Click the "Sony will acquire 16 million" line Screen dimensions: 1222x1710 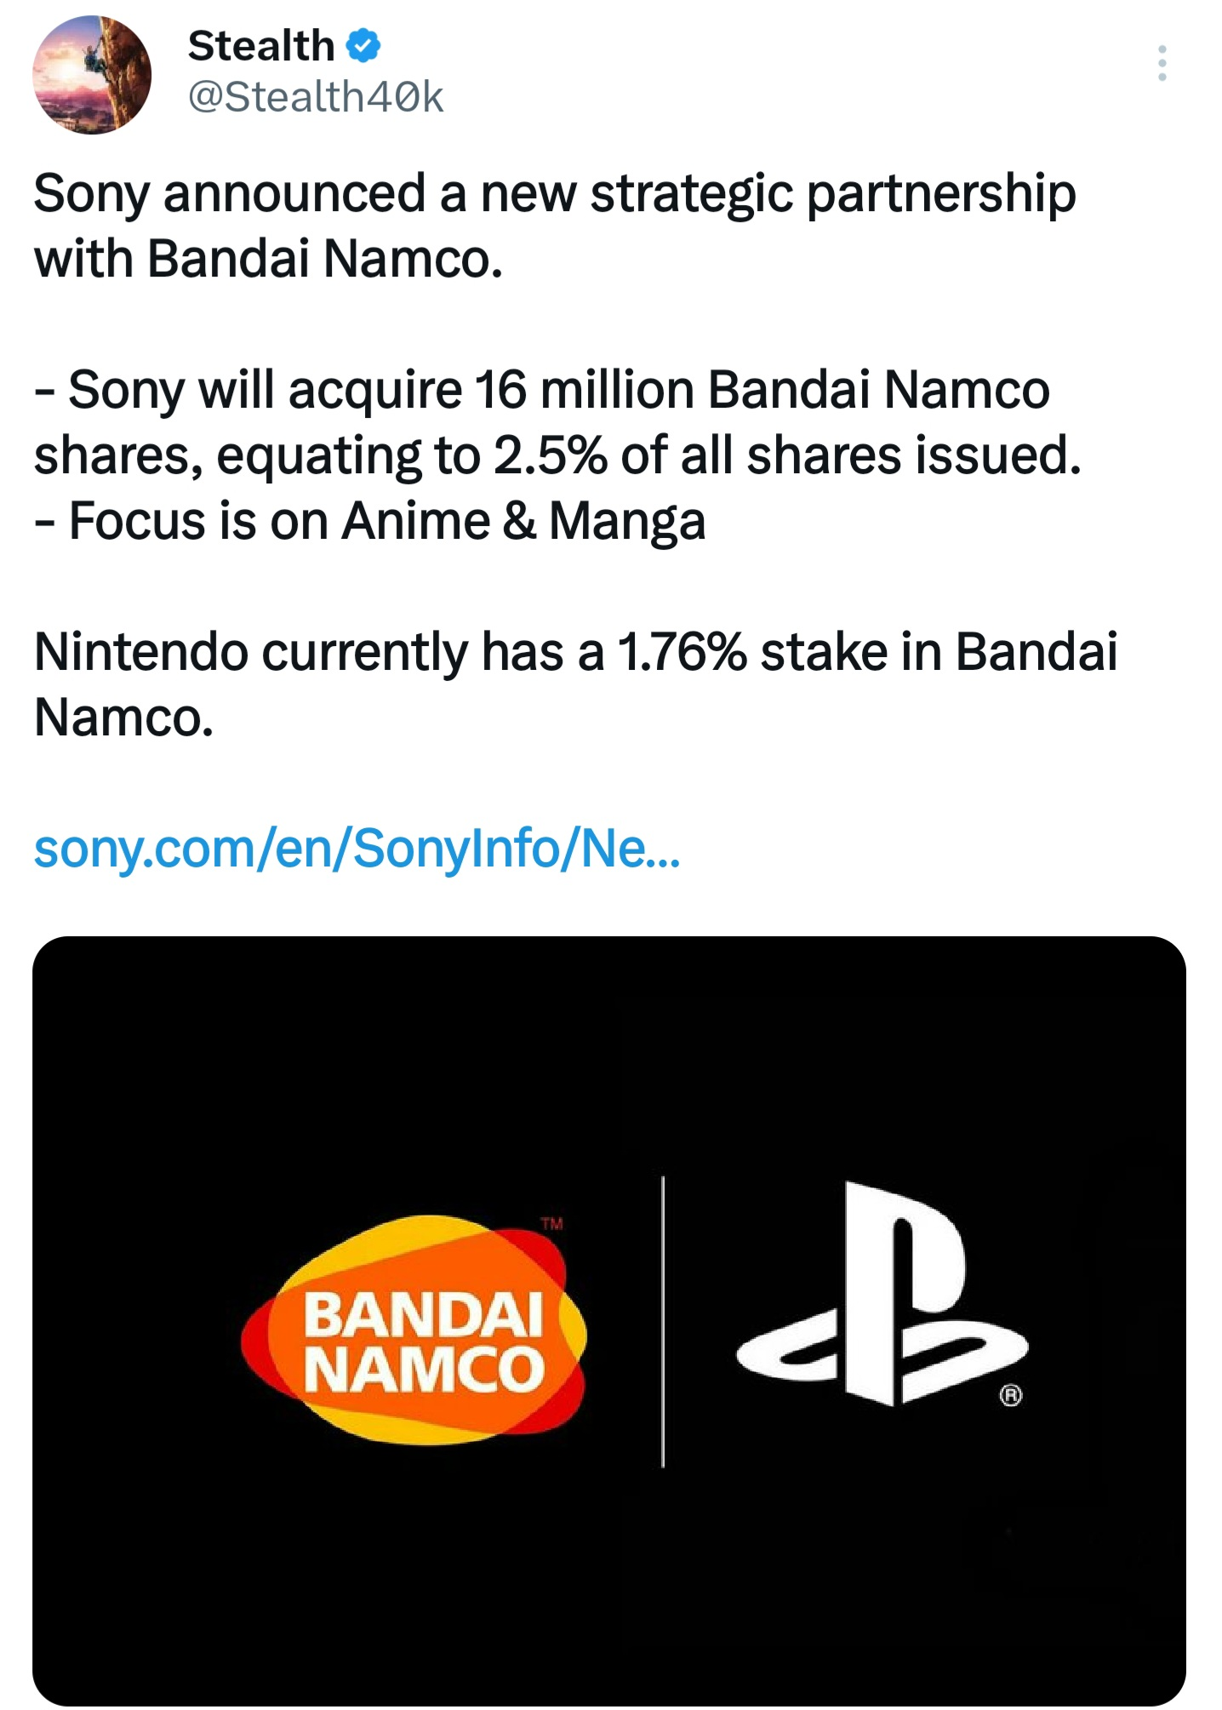click(x=542, y=391)
